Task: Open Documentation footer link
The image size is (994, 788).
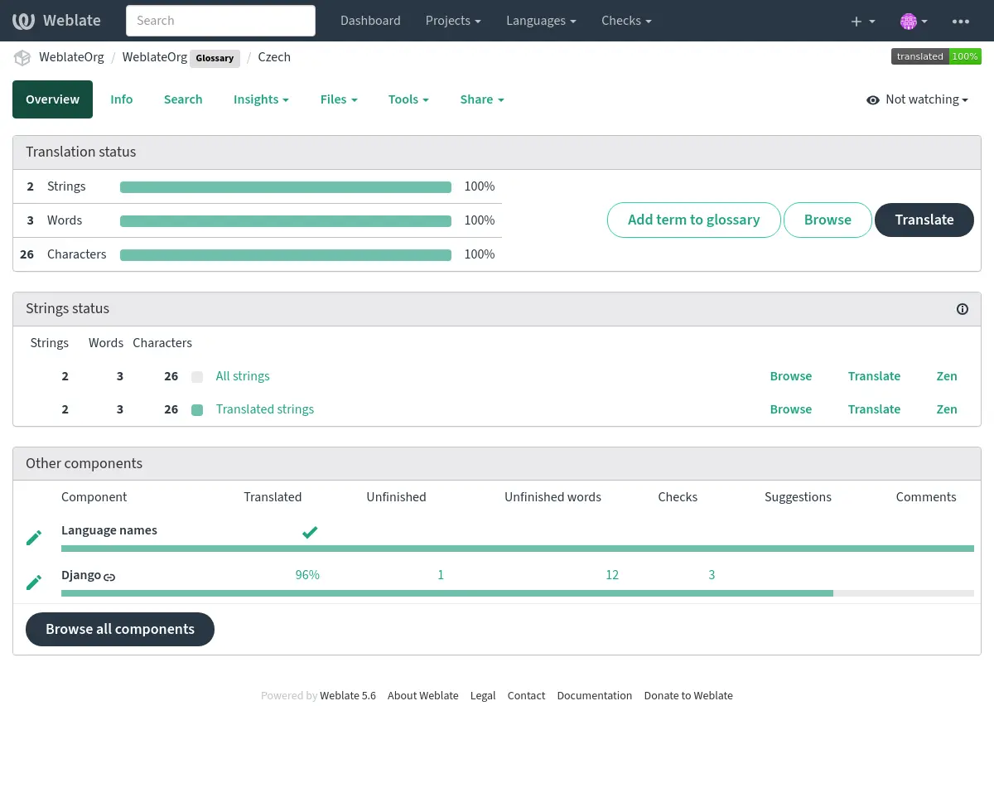Action: [595, 696]
